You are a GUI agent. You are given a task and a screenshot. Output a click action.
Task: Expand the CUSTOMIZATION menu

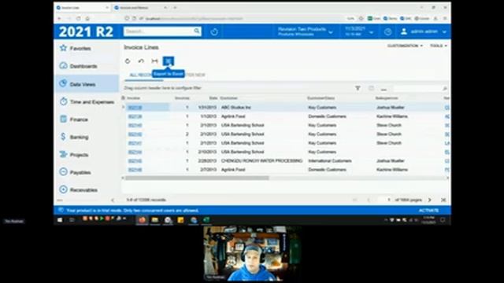point(405,46)
